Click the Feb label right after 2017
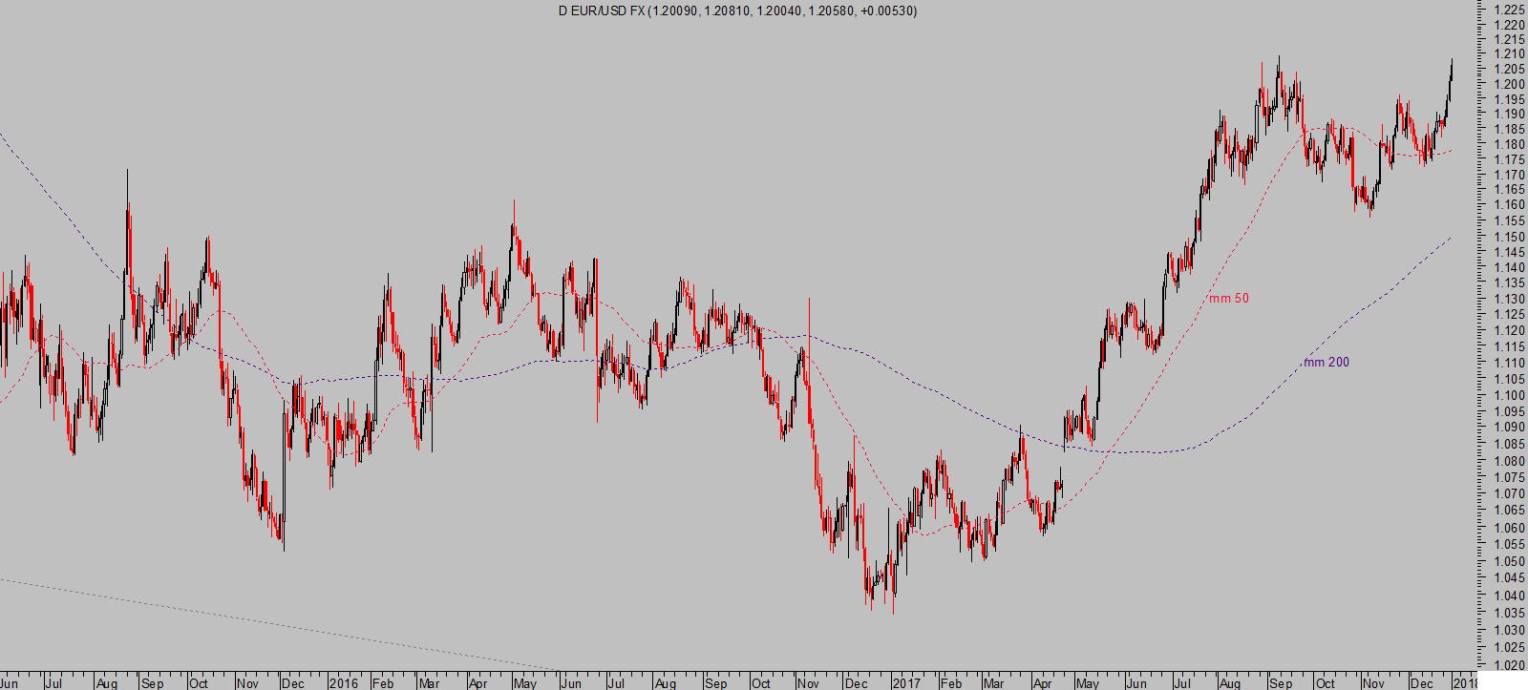1528x690 pixels. (x=950, y=683)
